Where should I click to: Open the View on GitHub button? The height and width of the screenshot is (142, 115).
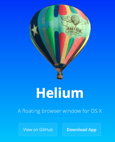coord(38,130)
